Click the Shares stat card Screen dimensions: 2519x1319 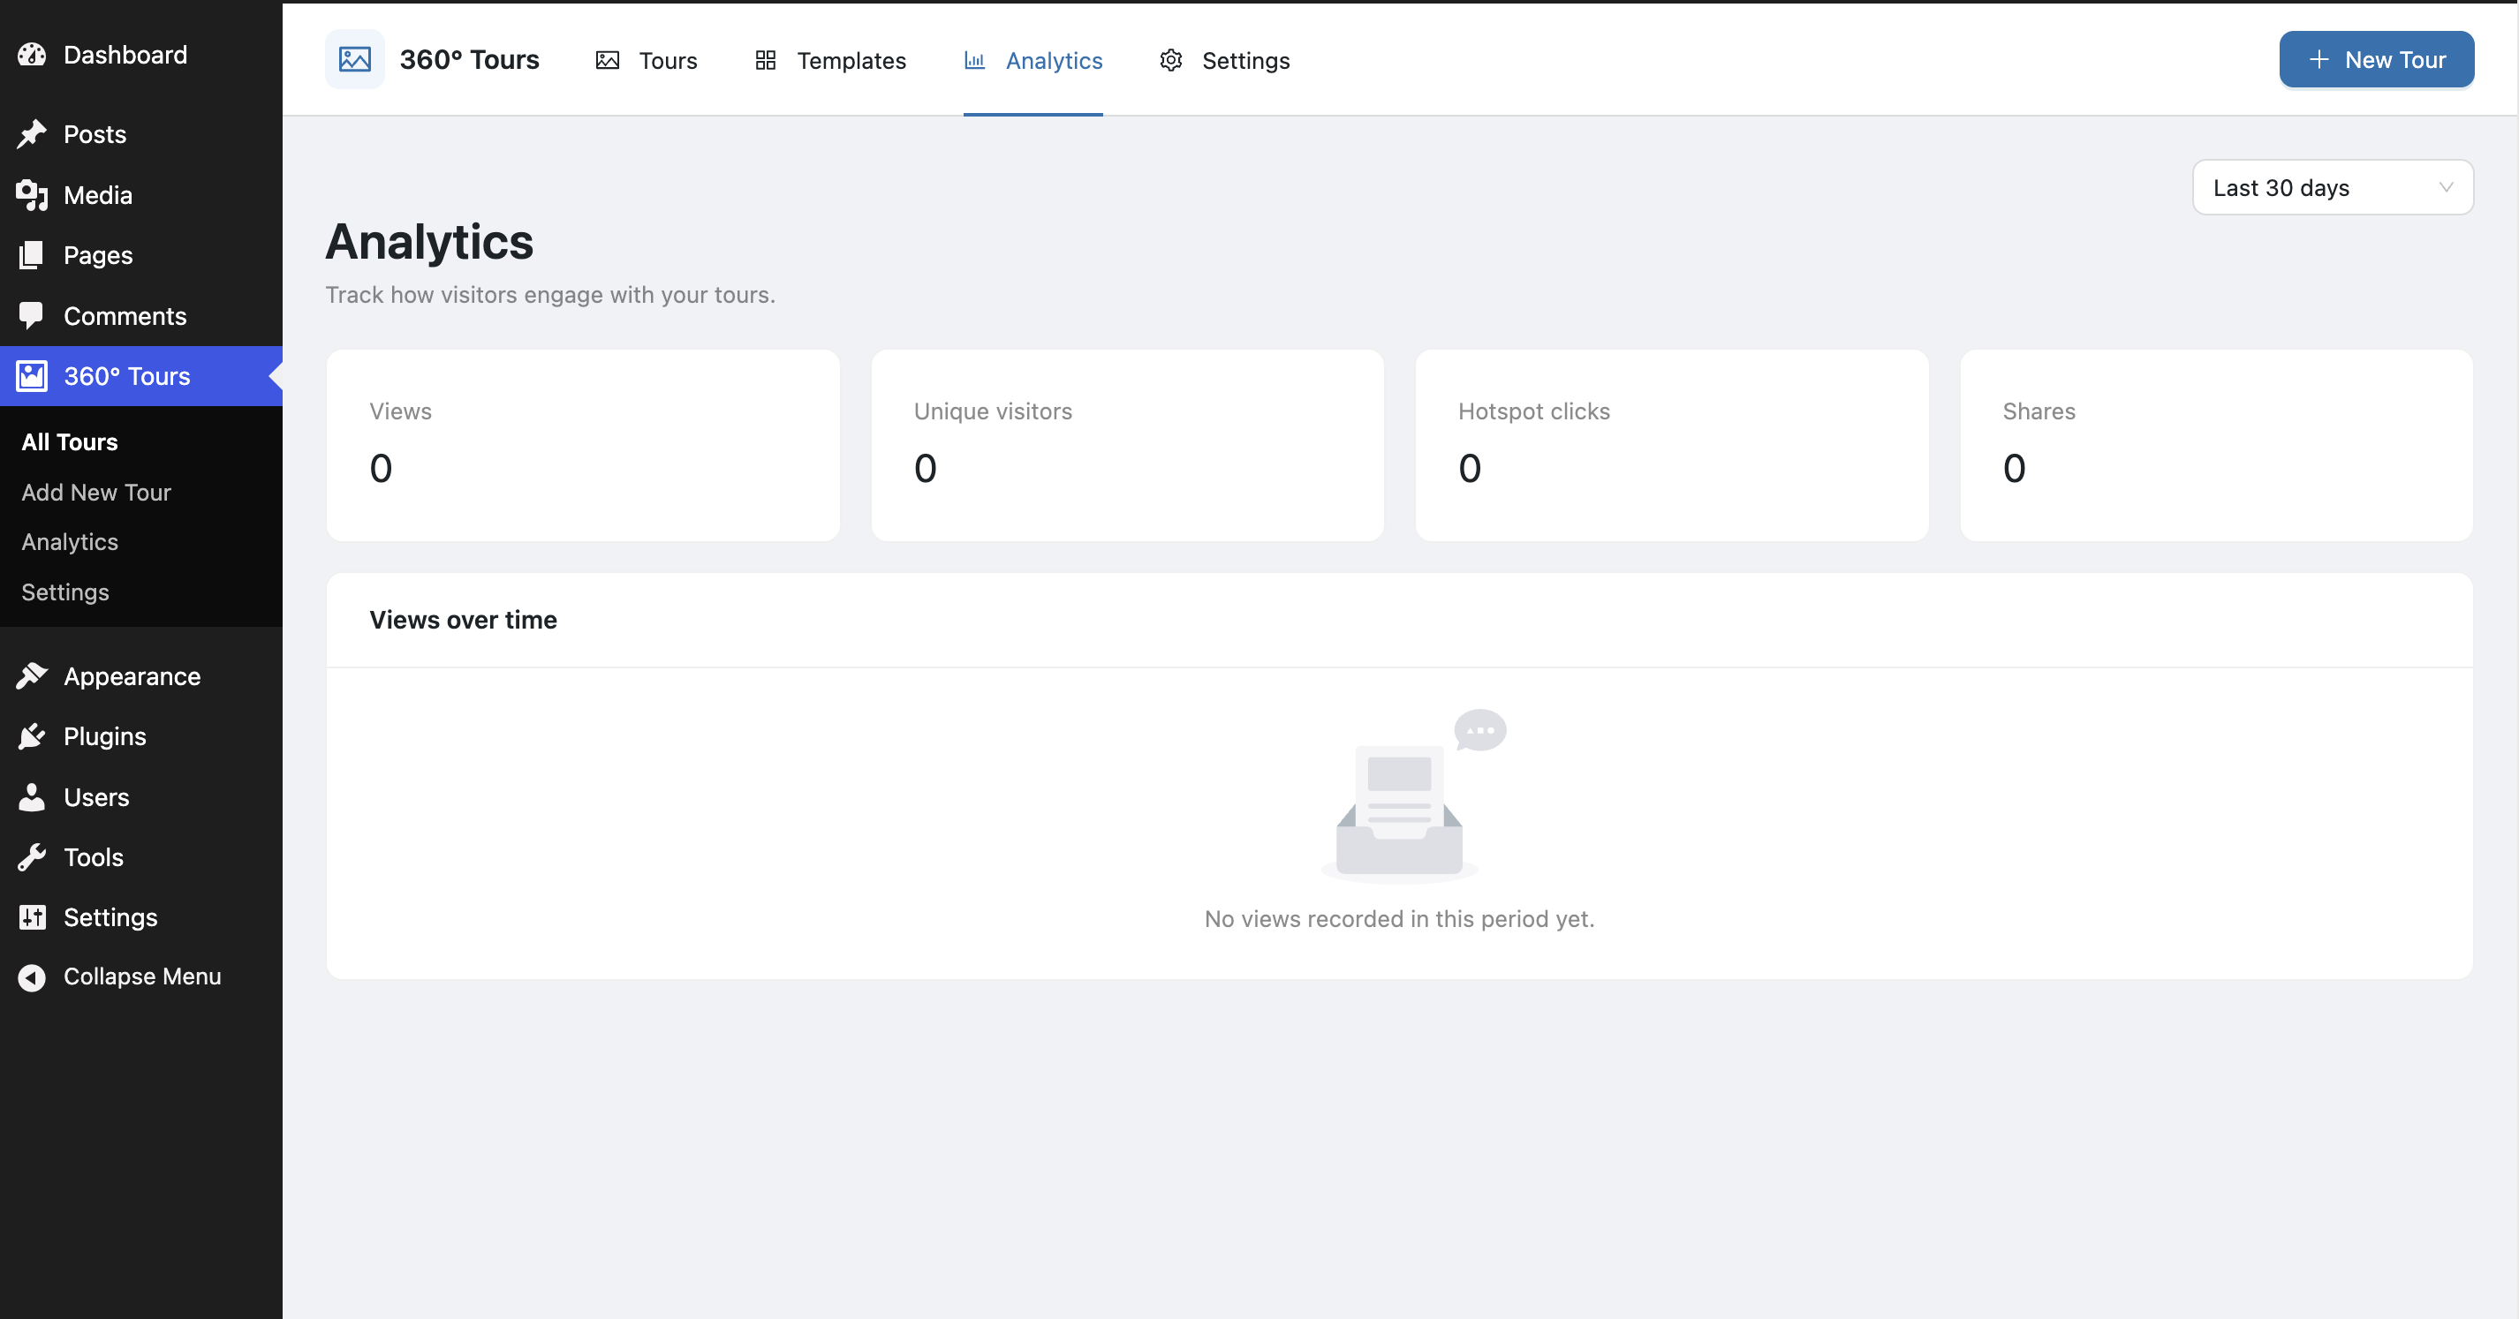point(2217,445)
